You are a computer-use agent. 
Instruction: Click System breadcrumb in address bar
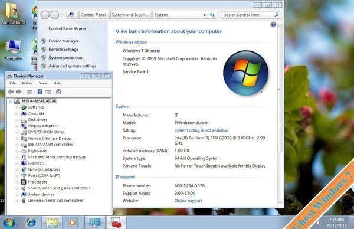tap(160, 15)
